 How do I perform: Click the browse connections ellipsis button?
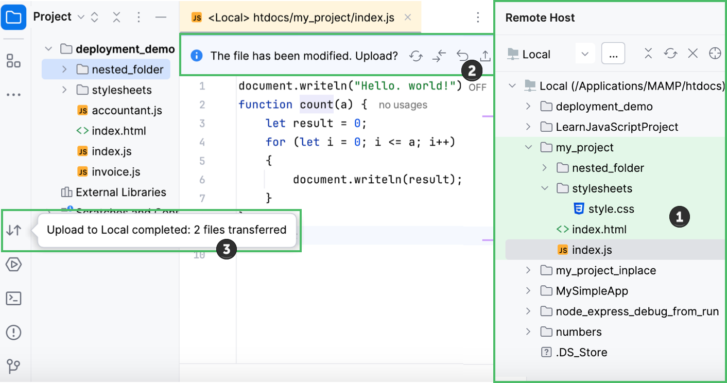(x=613, y=53)
